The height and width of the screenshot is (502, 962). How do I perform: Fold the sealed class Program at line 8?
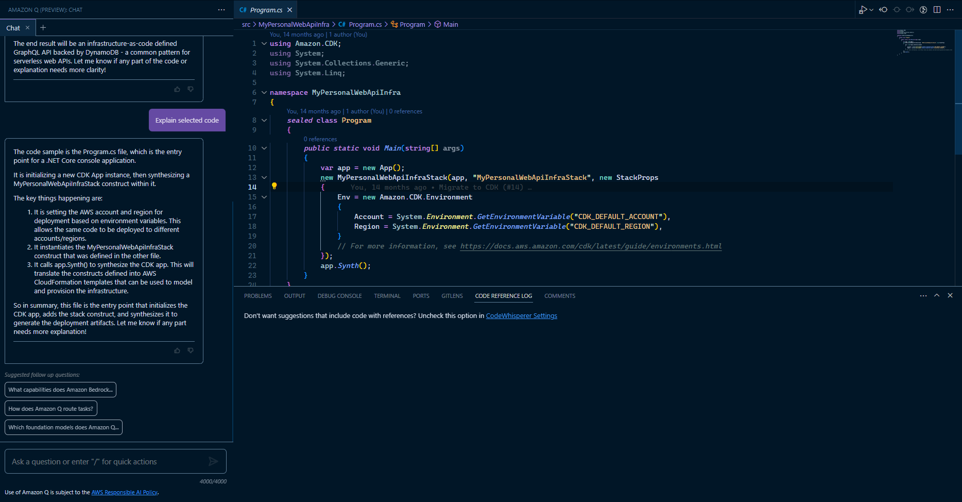(264, 121)
